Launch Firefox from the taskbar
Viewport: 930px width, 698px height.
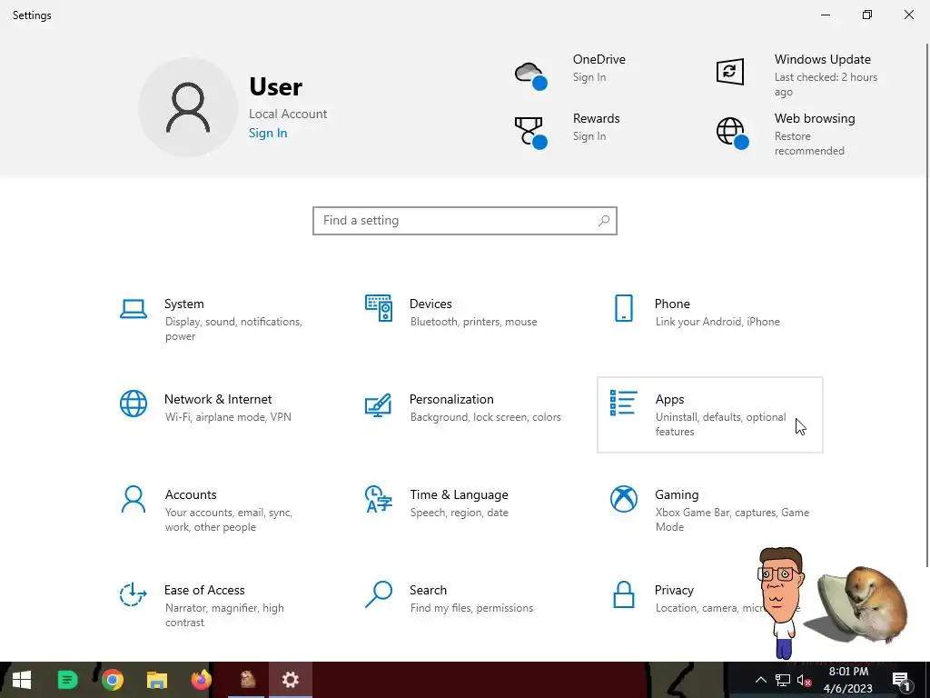point(201,680)
